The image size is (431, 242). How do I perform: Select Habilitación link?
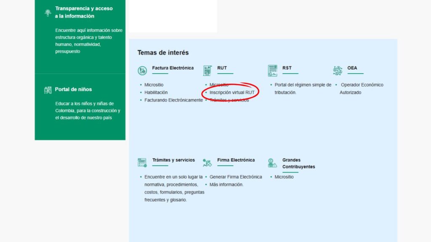click(156, 92)
